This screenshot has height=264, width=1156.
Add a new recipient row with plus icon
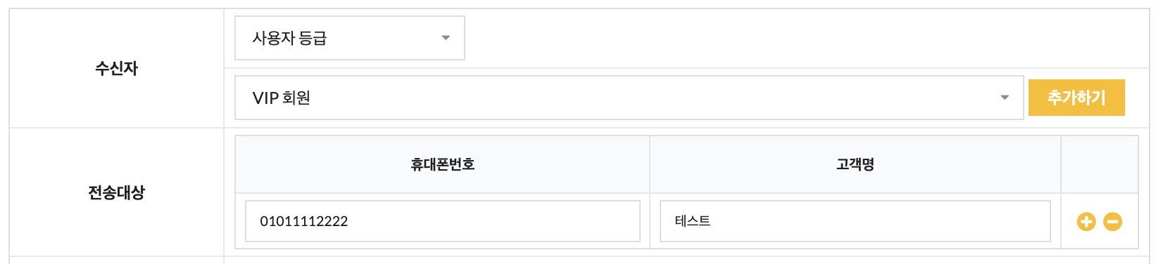coord(1086,222)
